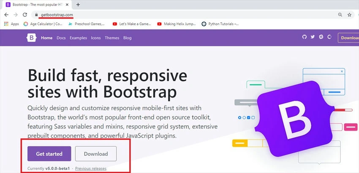This screenshot has height=173, width=359.
Task: Open the Apps grid shortcut
Action: [x=11, y=24]
